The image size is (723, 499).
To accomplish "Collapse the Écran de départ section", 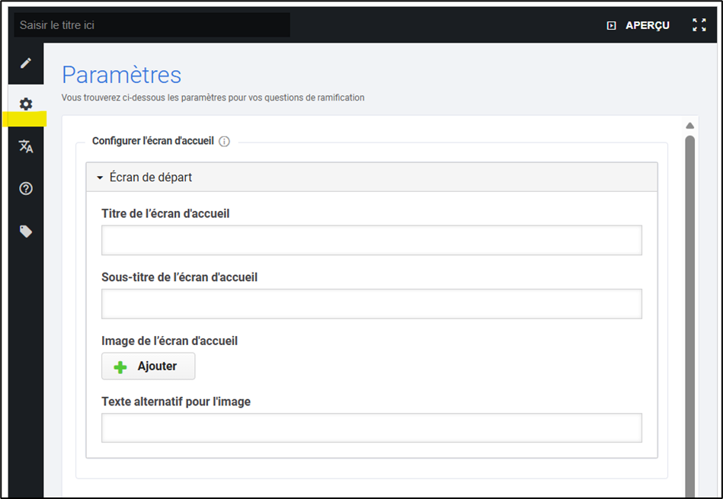I will point(100,178).
